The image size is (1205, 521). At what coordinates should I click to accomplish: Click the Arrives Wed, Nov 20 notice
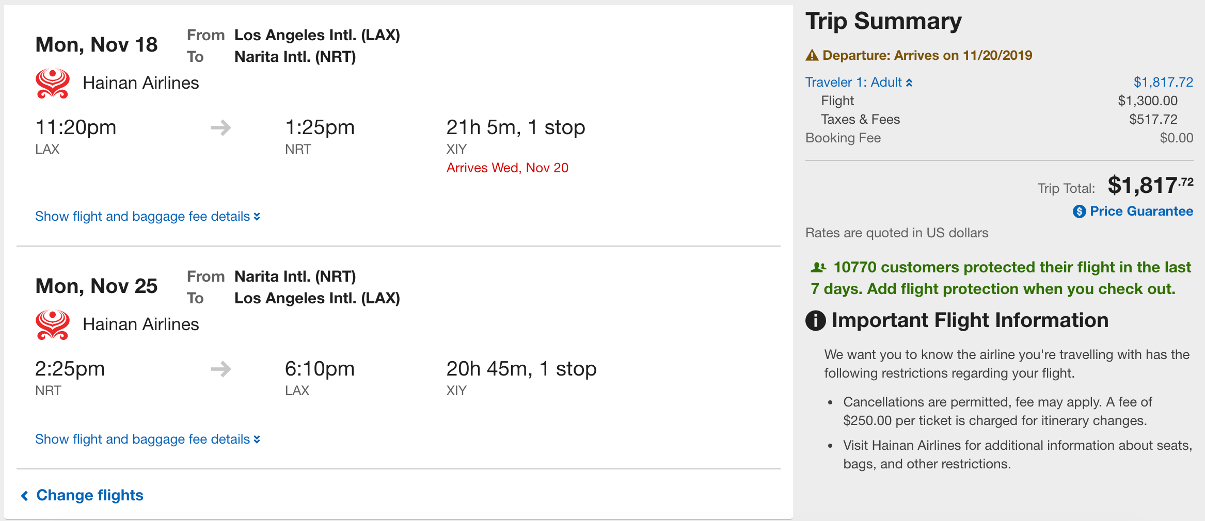coord(508,168)
